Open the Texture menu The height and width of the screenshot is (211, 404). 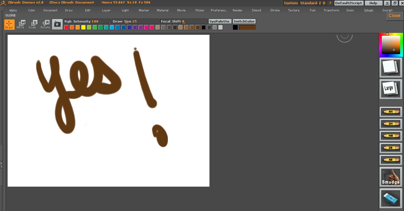[294, 10]
